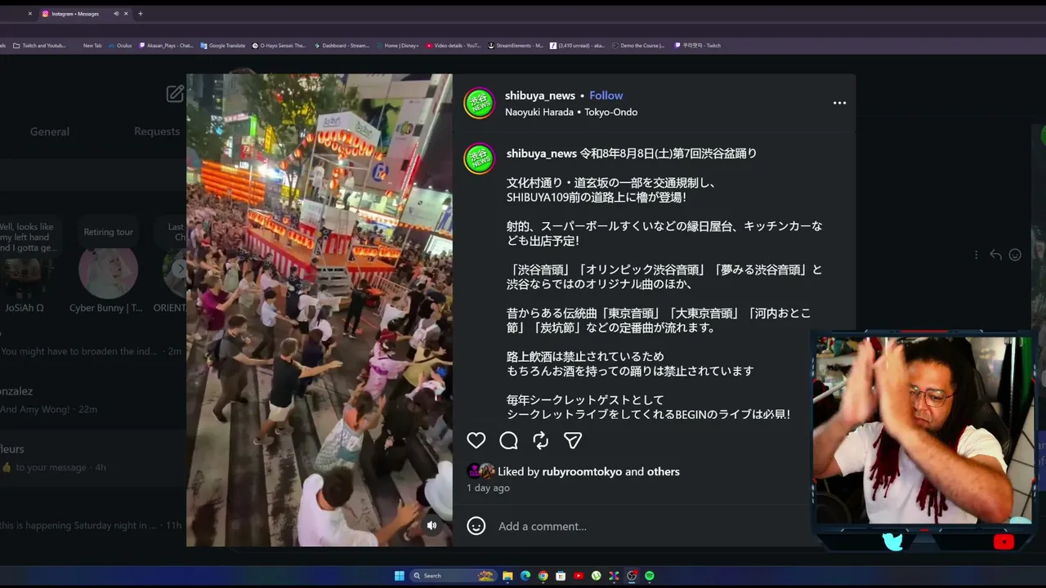This screenshot has width=1046, height=588.
Task: Open the Home Disney+ bookmark
Action: coord(398,46)
